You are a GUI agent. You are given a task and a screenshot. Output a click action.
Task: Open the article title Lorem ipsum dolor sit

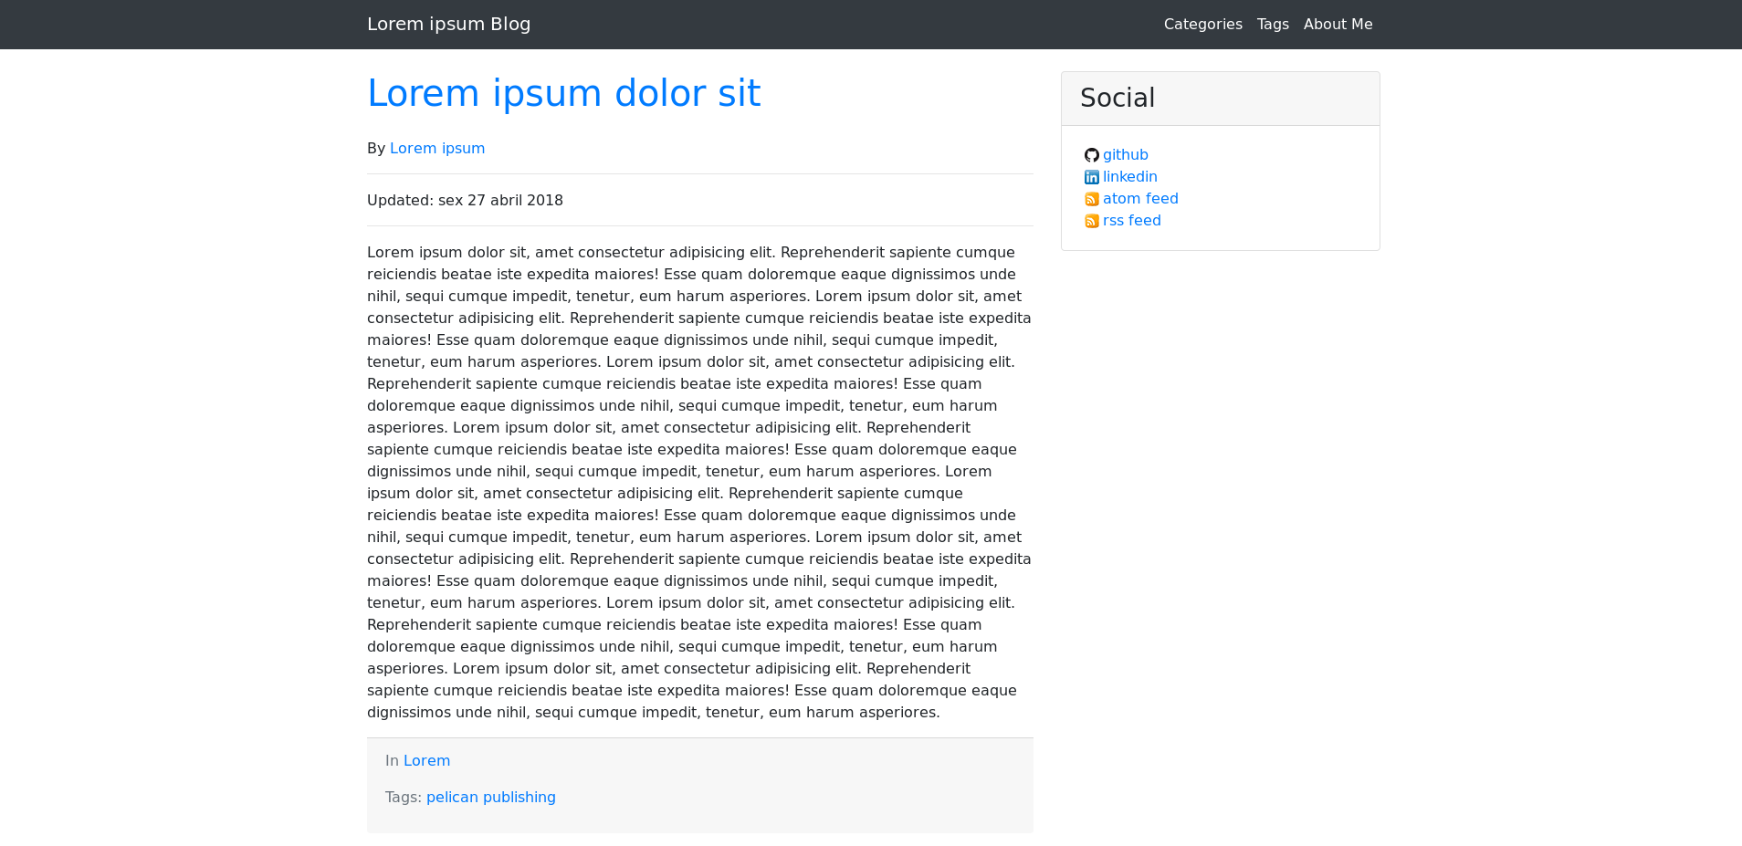[563, 94]
